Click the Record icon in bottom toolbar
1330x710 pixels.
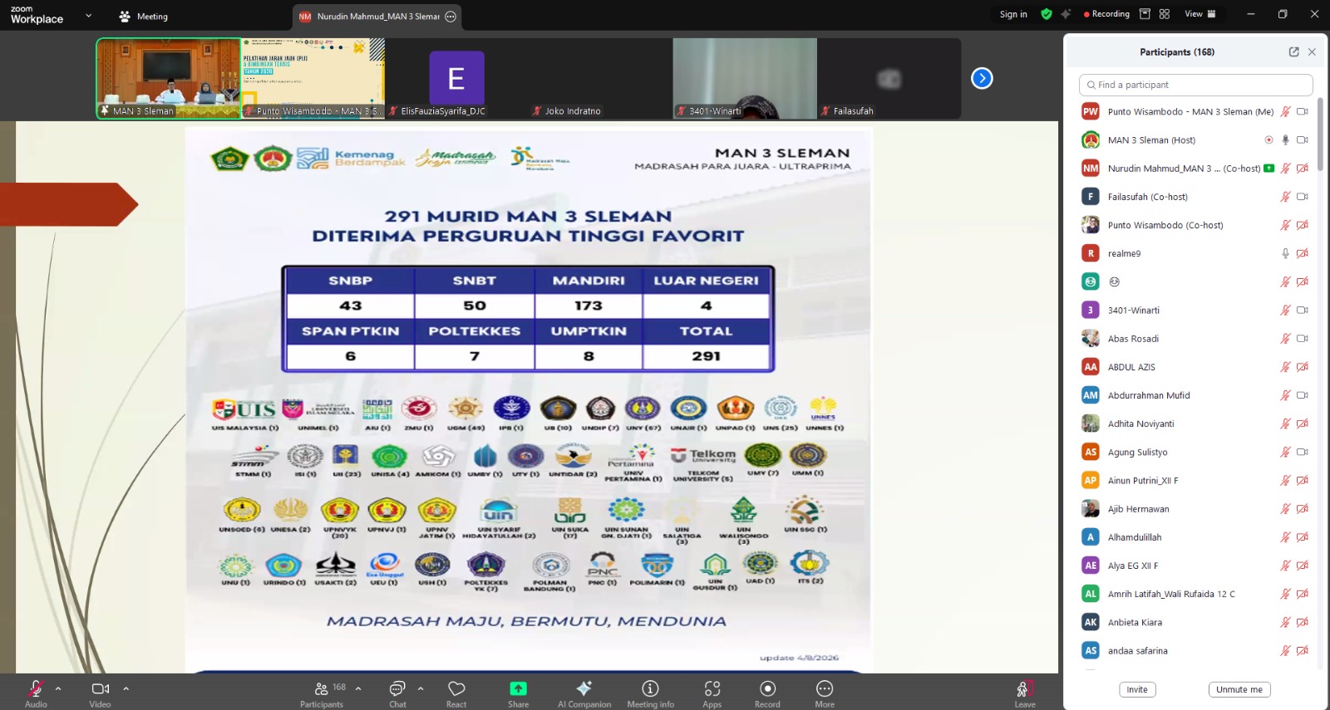click(768, 688)
